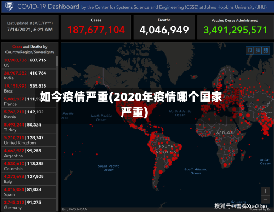This screenshot has height=212, width=274.
Task: Select the United Kingdom row
Action: tap(28, 140)
